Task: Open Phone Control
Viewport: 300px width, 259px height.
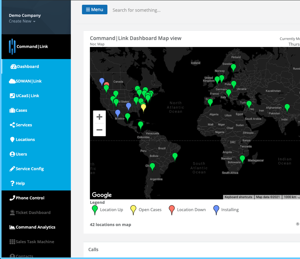Action: [x=36, y=198]
